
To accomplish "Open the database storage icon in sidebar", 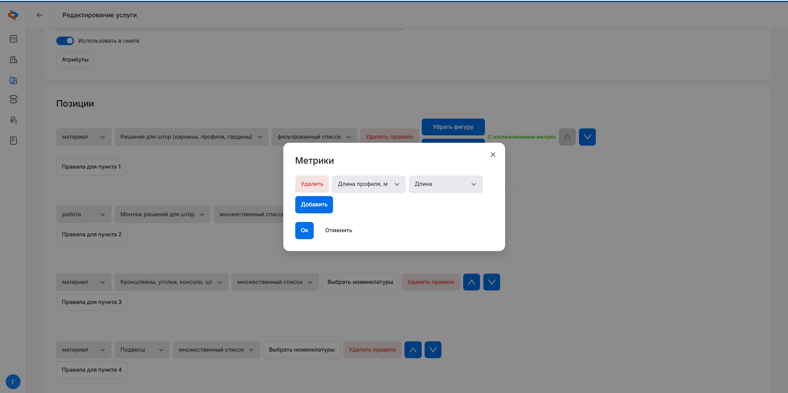I will (14, 99).
